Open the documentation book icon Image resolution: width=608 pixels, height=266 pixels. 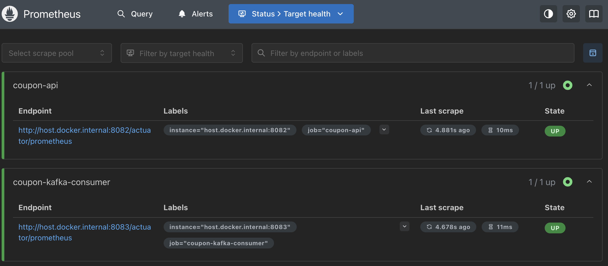tap(594, 14)
